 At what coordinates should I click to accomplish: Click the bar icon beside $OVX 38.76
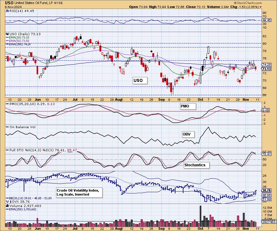[7, 201]
